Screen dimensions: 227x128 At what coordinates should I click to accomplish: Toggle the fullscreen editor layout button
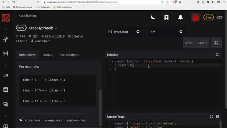point(216,43)
